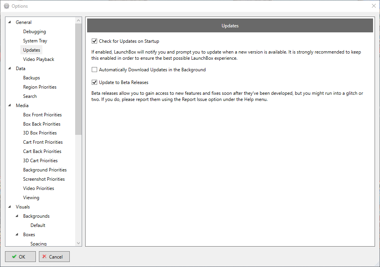Screen dimensions: 380x267
Task: Open Background Priorities page
Action: (45, 170)
